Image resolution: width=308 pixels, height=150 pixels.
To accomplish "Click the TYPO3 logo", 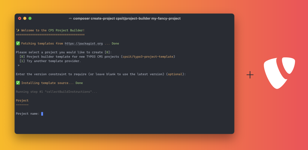I will tap(279, 73).
